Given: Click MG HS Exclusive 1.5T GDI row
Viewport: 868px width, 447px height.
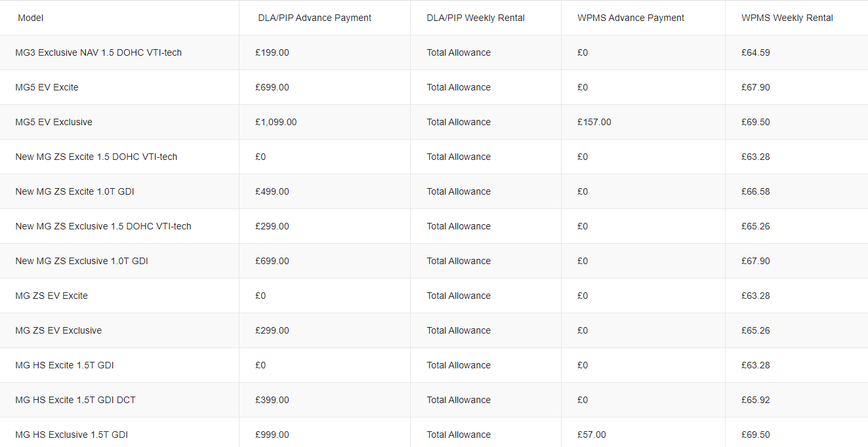Looking at the screenshot, I should (x=72, y=435).
